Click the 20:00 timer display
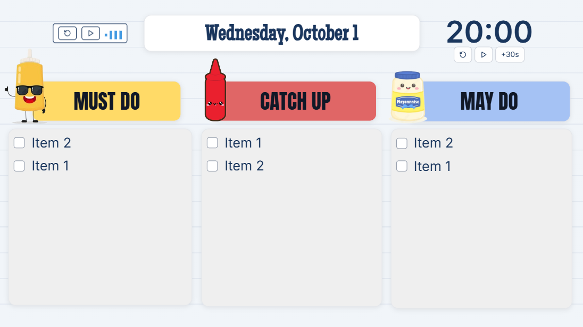 click(x=489, y=32)
